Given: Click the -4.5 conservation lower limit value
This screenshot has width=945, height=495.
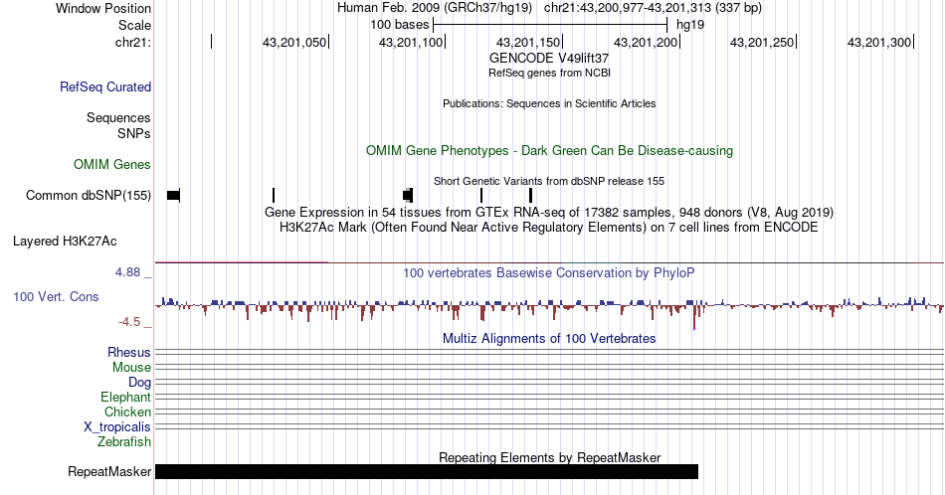Looking at the screenshot, I should coord(129,322).
